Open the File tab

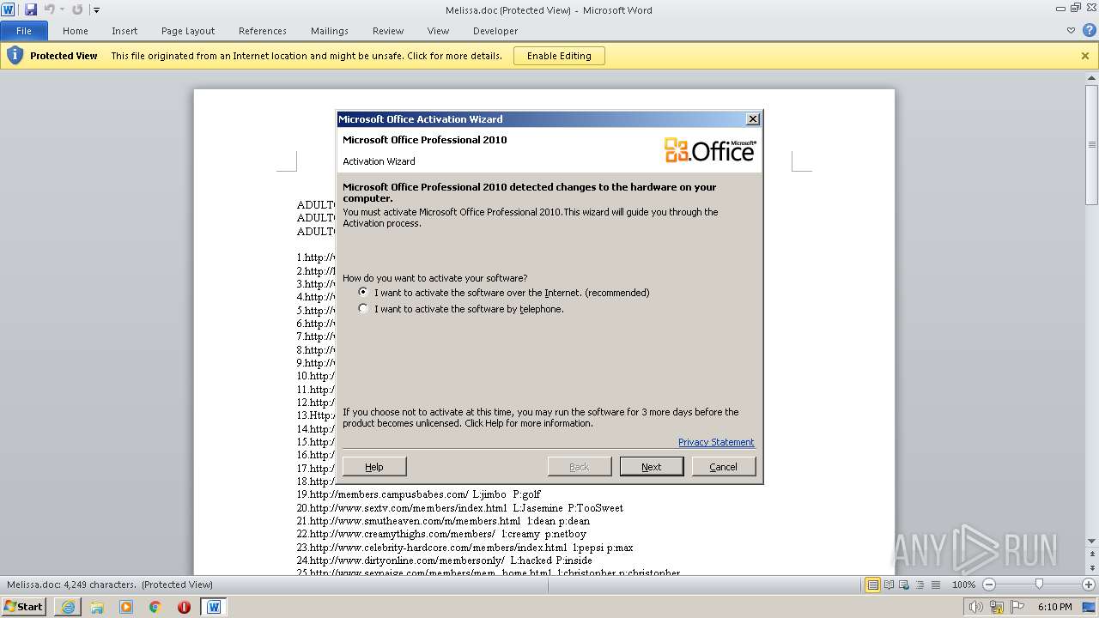pyautogui.click(x=24, y=31)
